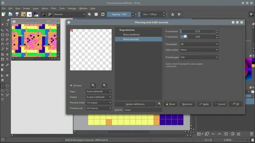
Task: Select the Fill bucket tool
Action: tap(2, 65)
